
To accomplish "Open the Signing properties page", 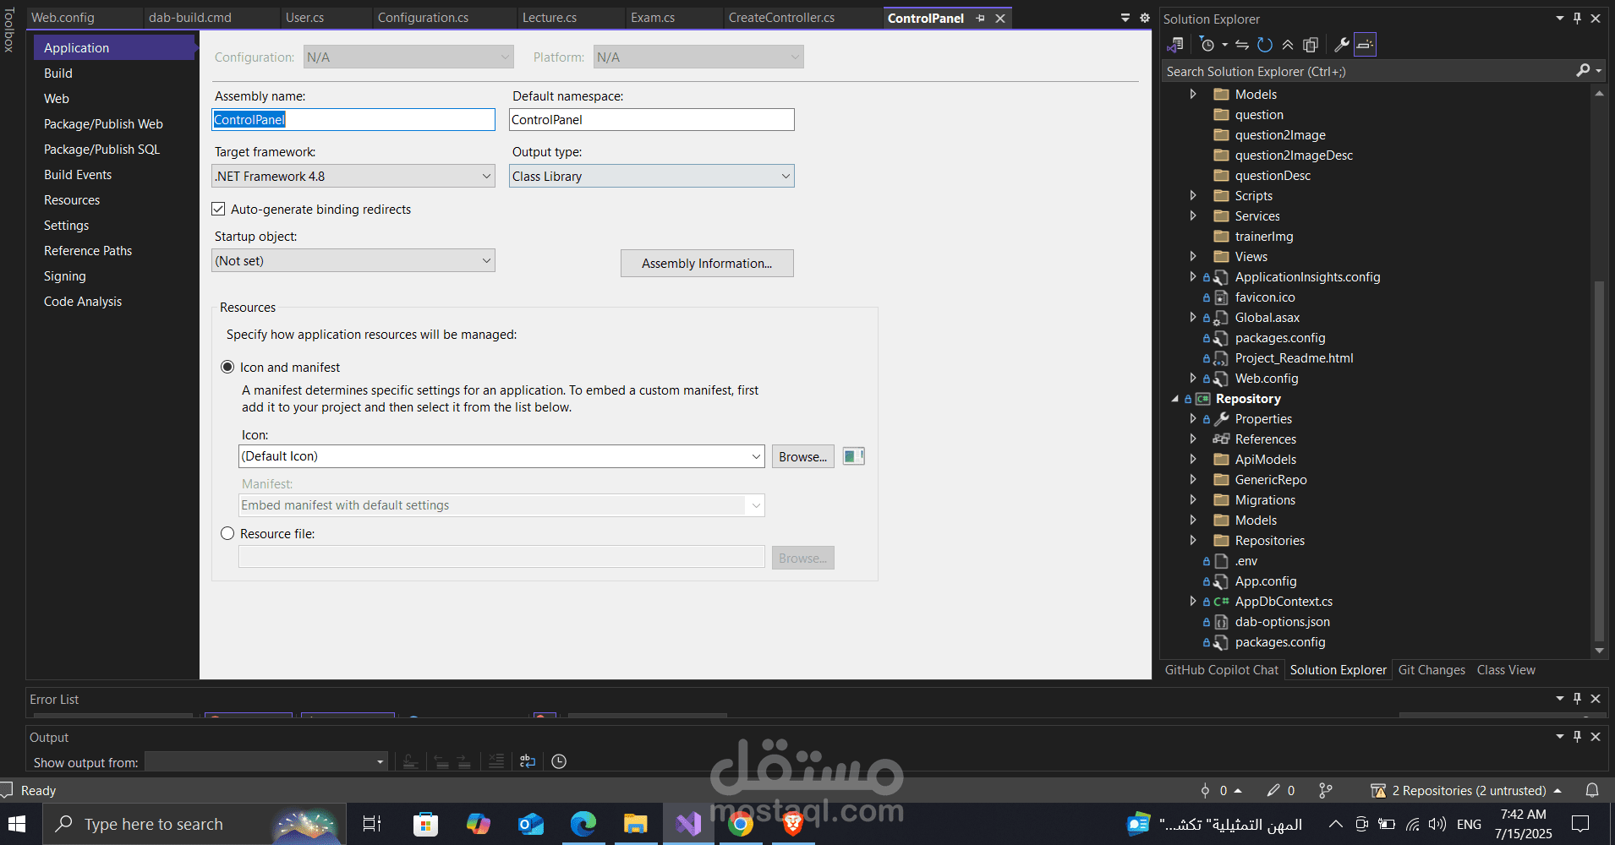I will [115, 276].
